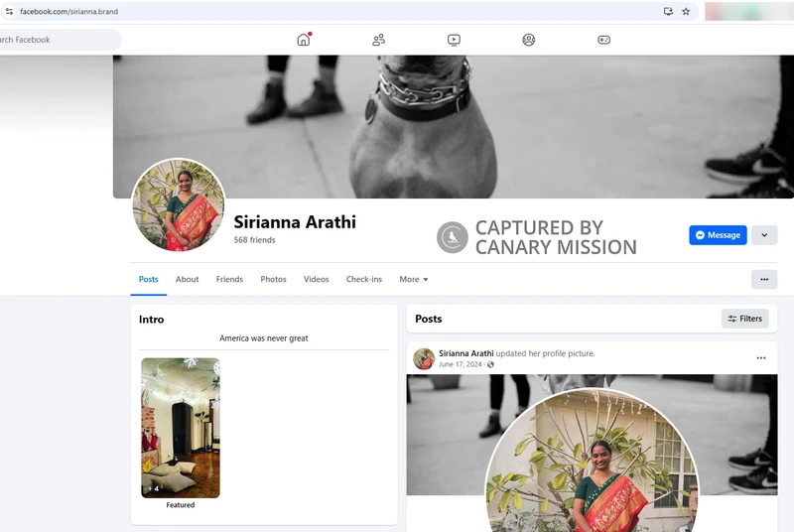Expand dropdown arrow next to Message button
Screen dimensions: 794x532
click(764, 235)
